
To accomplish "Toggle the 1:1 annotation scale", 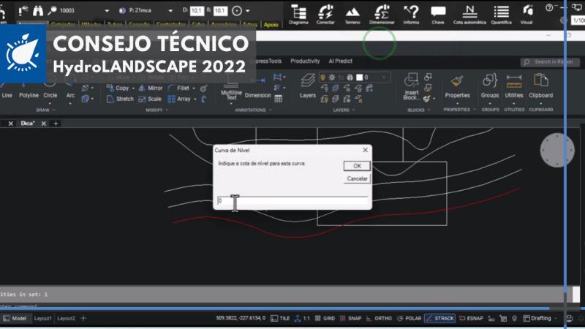I will point(302,318).
